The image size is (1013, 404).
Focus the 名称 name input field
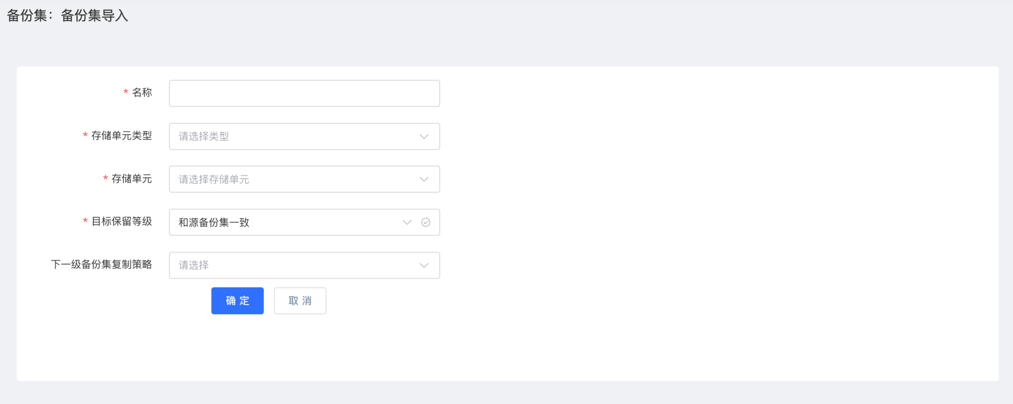(x=304, y=94)
